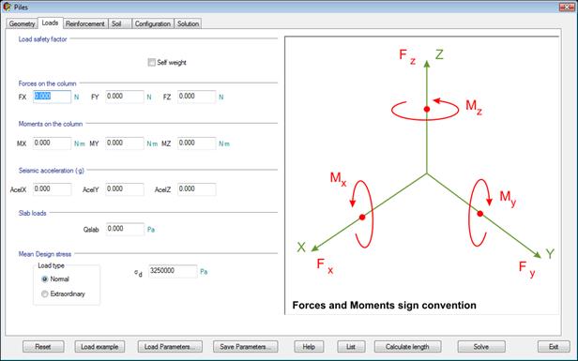Enable the Self weight checkbox
Screen dimensions: 578x361
coord(151,62)
